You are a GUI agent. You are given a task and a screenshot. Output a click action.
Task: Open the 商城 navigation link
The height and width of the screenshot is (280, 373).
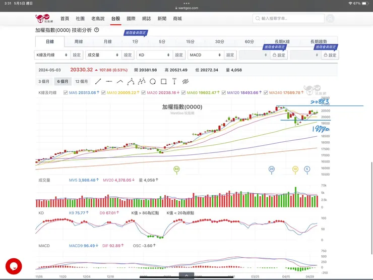click(177, 19)
